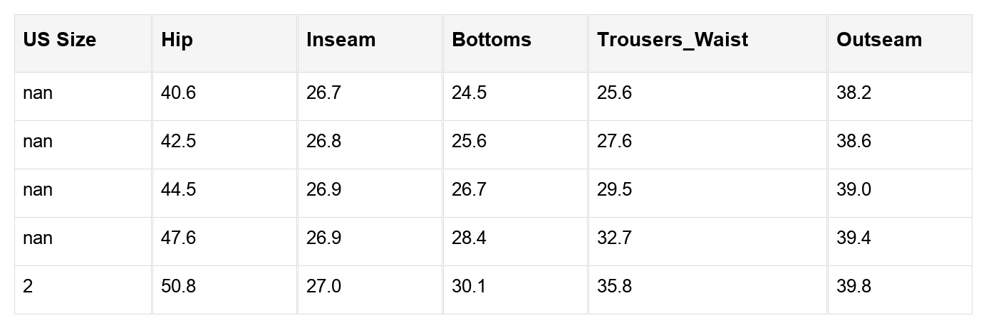Click the Outseam column header

(878, 40)
